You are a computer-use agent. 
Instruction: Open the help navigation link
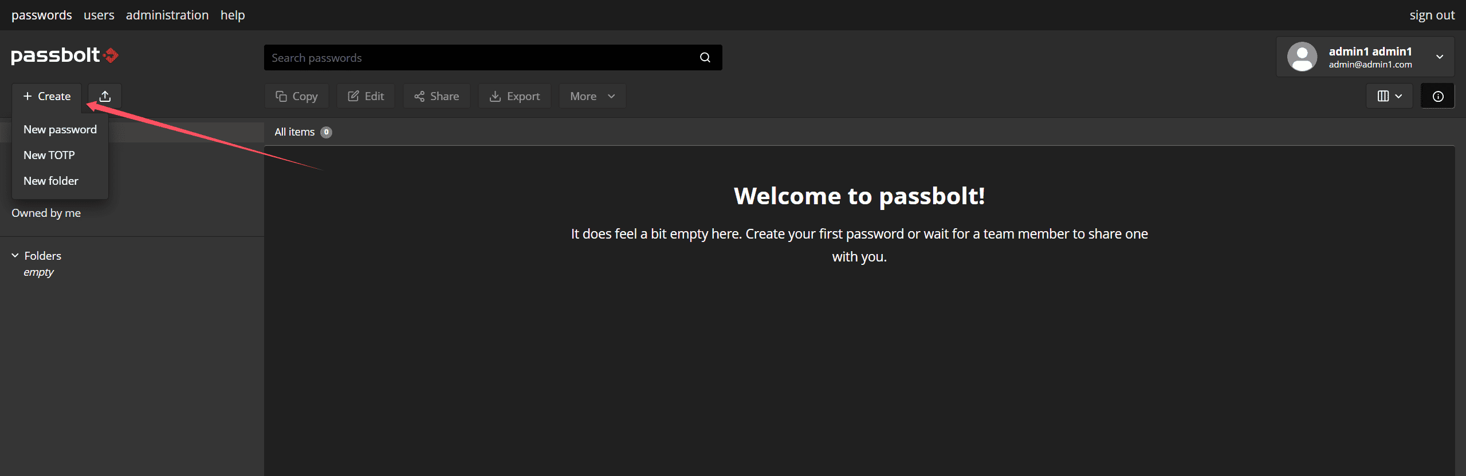coord(233,15)
